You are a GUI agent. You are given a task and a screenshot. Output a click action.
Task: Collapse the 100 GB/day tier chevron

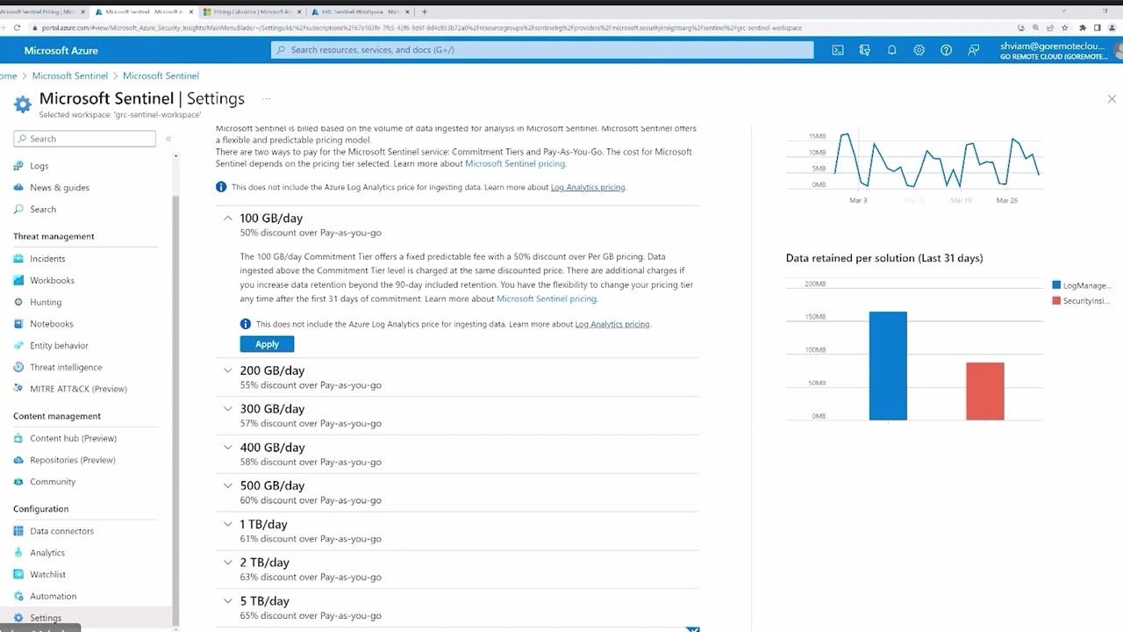[x=228, y=218]
